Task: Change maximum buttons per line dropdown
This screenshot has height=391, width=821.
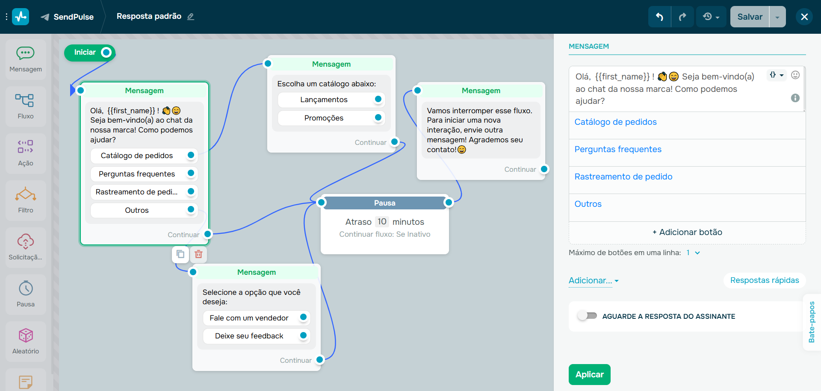Action: point(693,253)
